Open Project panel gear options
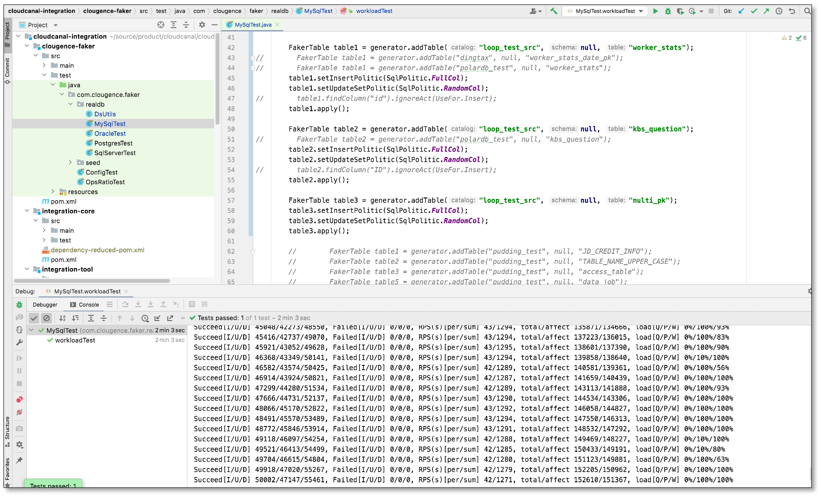The image size is (821, 498). click(x=202, y=25)
